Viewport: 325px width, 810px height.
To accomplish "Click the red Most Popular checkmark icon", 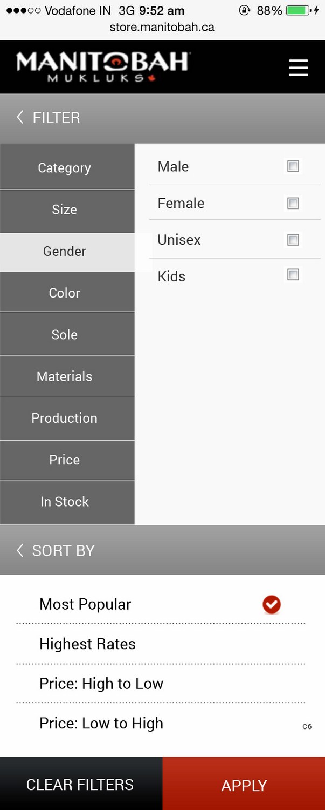I will pyautogui.click(x=272, y=604).
